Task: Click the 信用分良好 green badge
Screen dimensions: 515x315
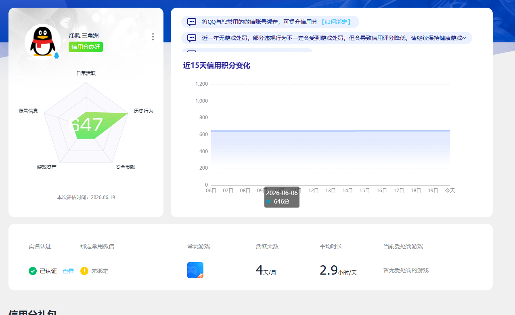Action: click(x=86, y=47)
